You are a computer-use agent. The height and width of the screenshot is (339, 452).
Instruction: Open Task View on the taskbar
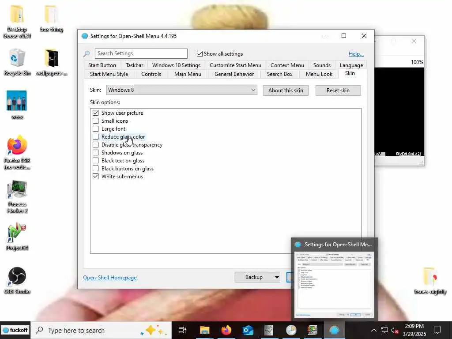point(182,330)
